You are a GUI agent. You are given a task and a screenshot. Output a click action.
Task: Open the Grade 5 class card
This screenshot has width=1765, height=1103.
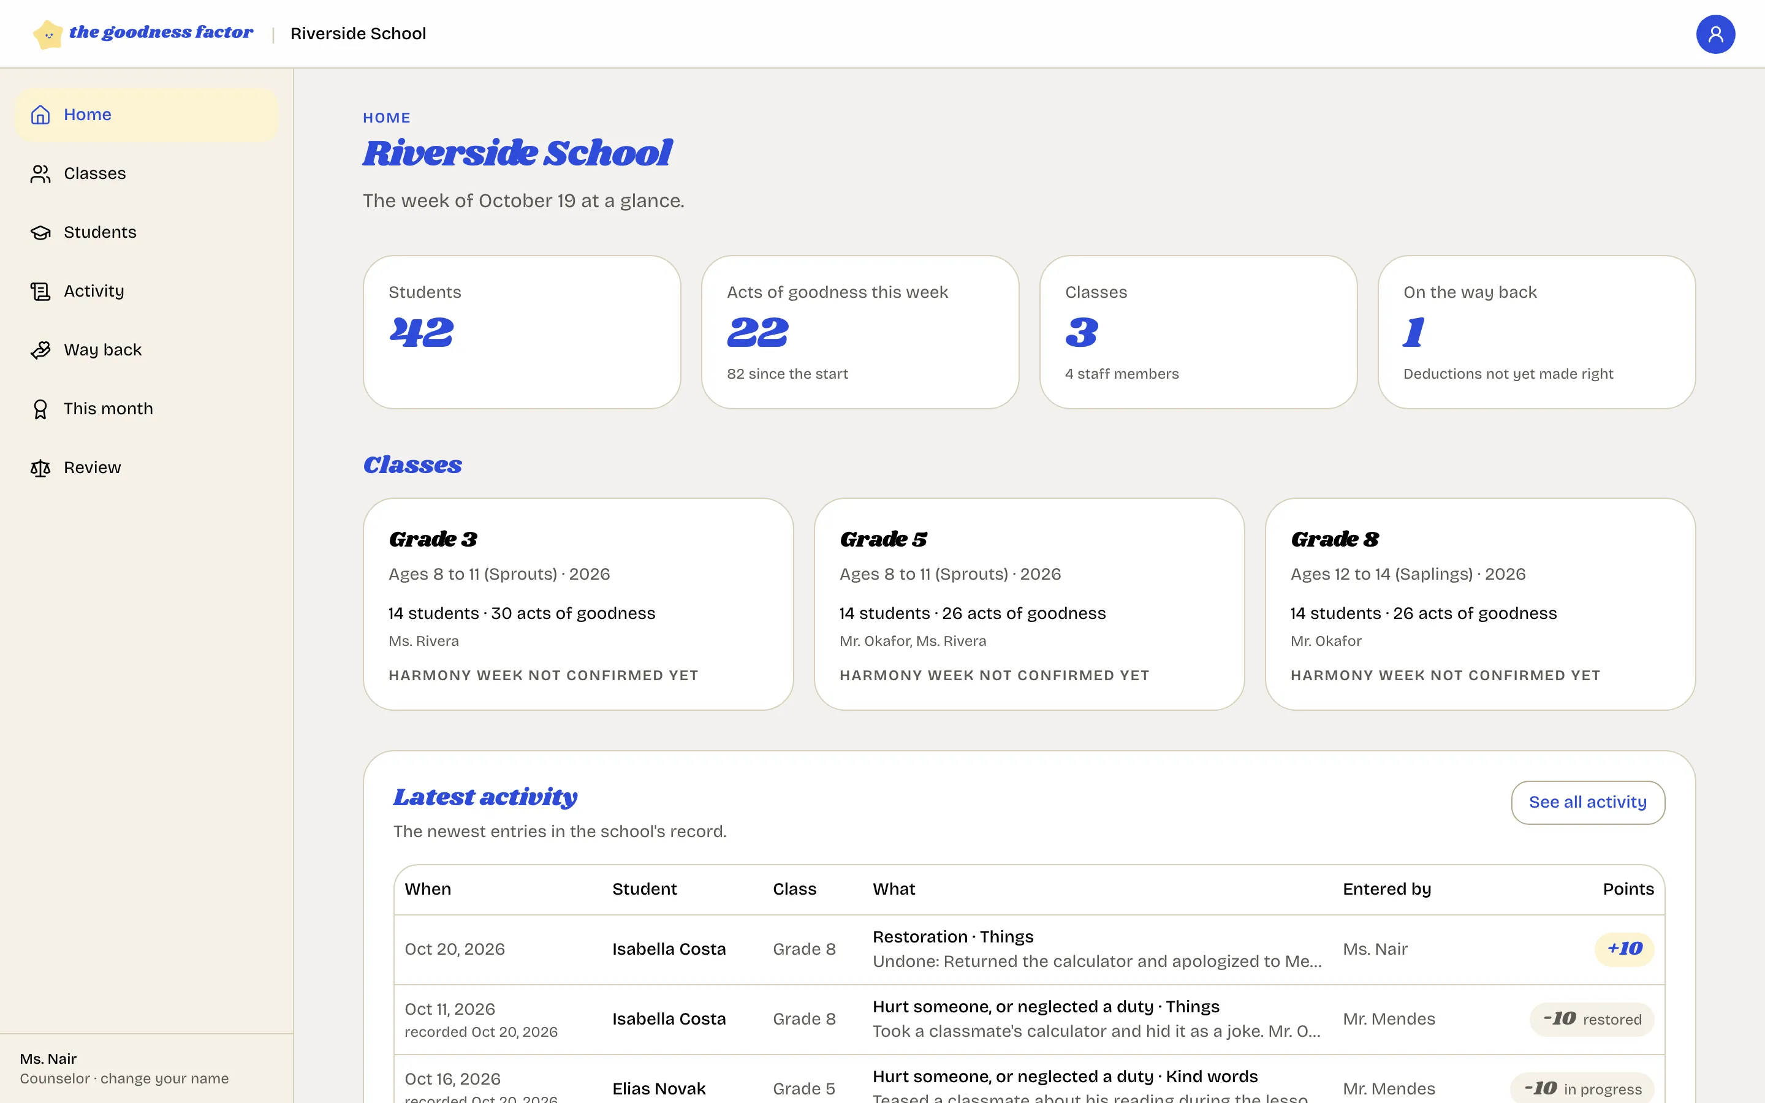(x=1029, y=604)
